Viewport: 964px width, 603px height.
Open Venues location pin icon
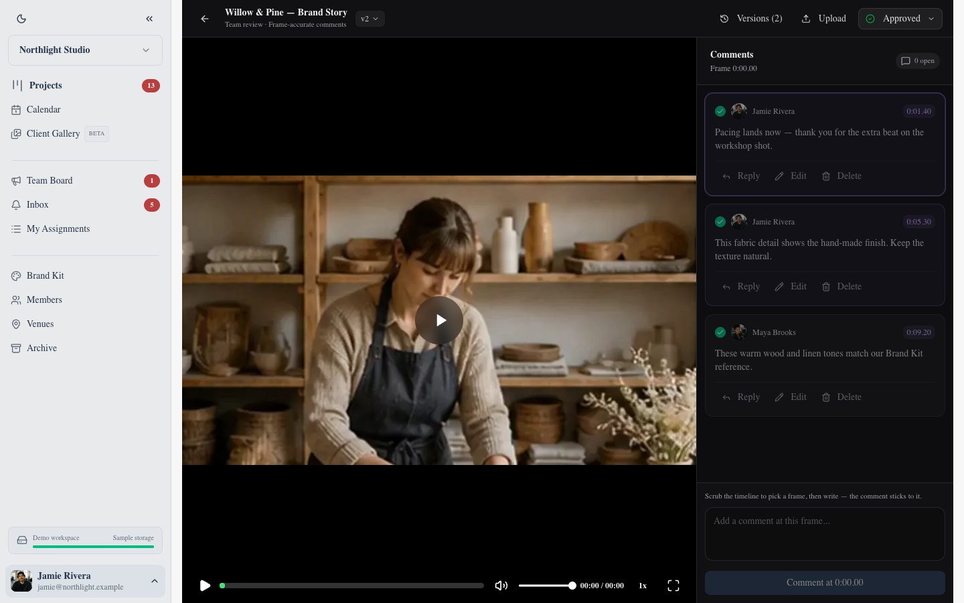pyautogui.click(x=16, y=324)
